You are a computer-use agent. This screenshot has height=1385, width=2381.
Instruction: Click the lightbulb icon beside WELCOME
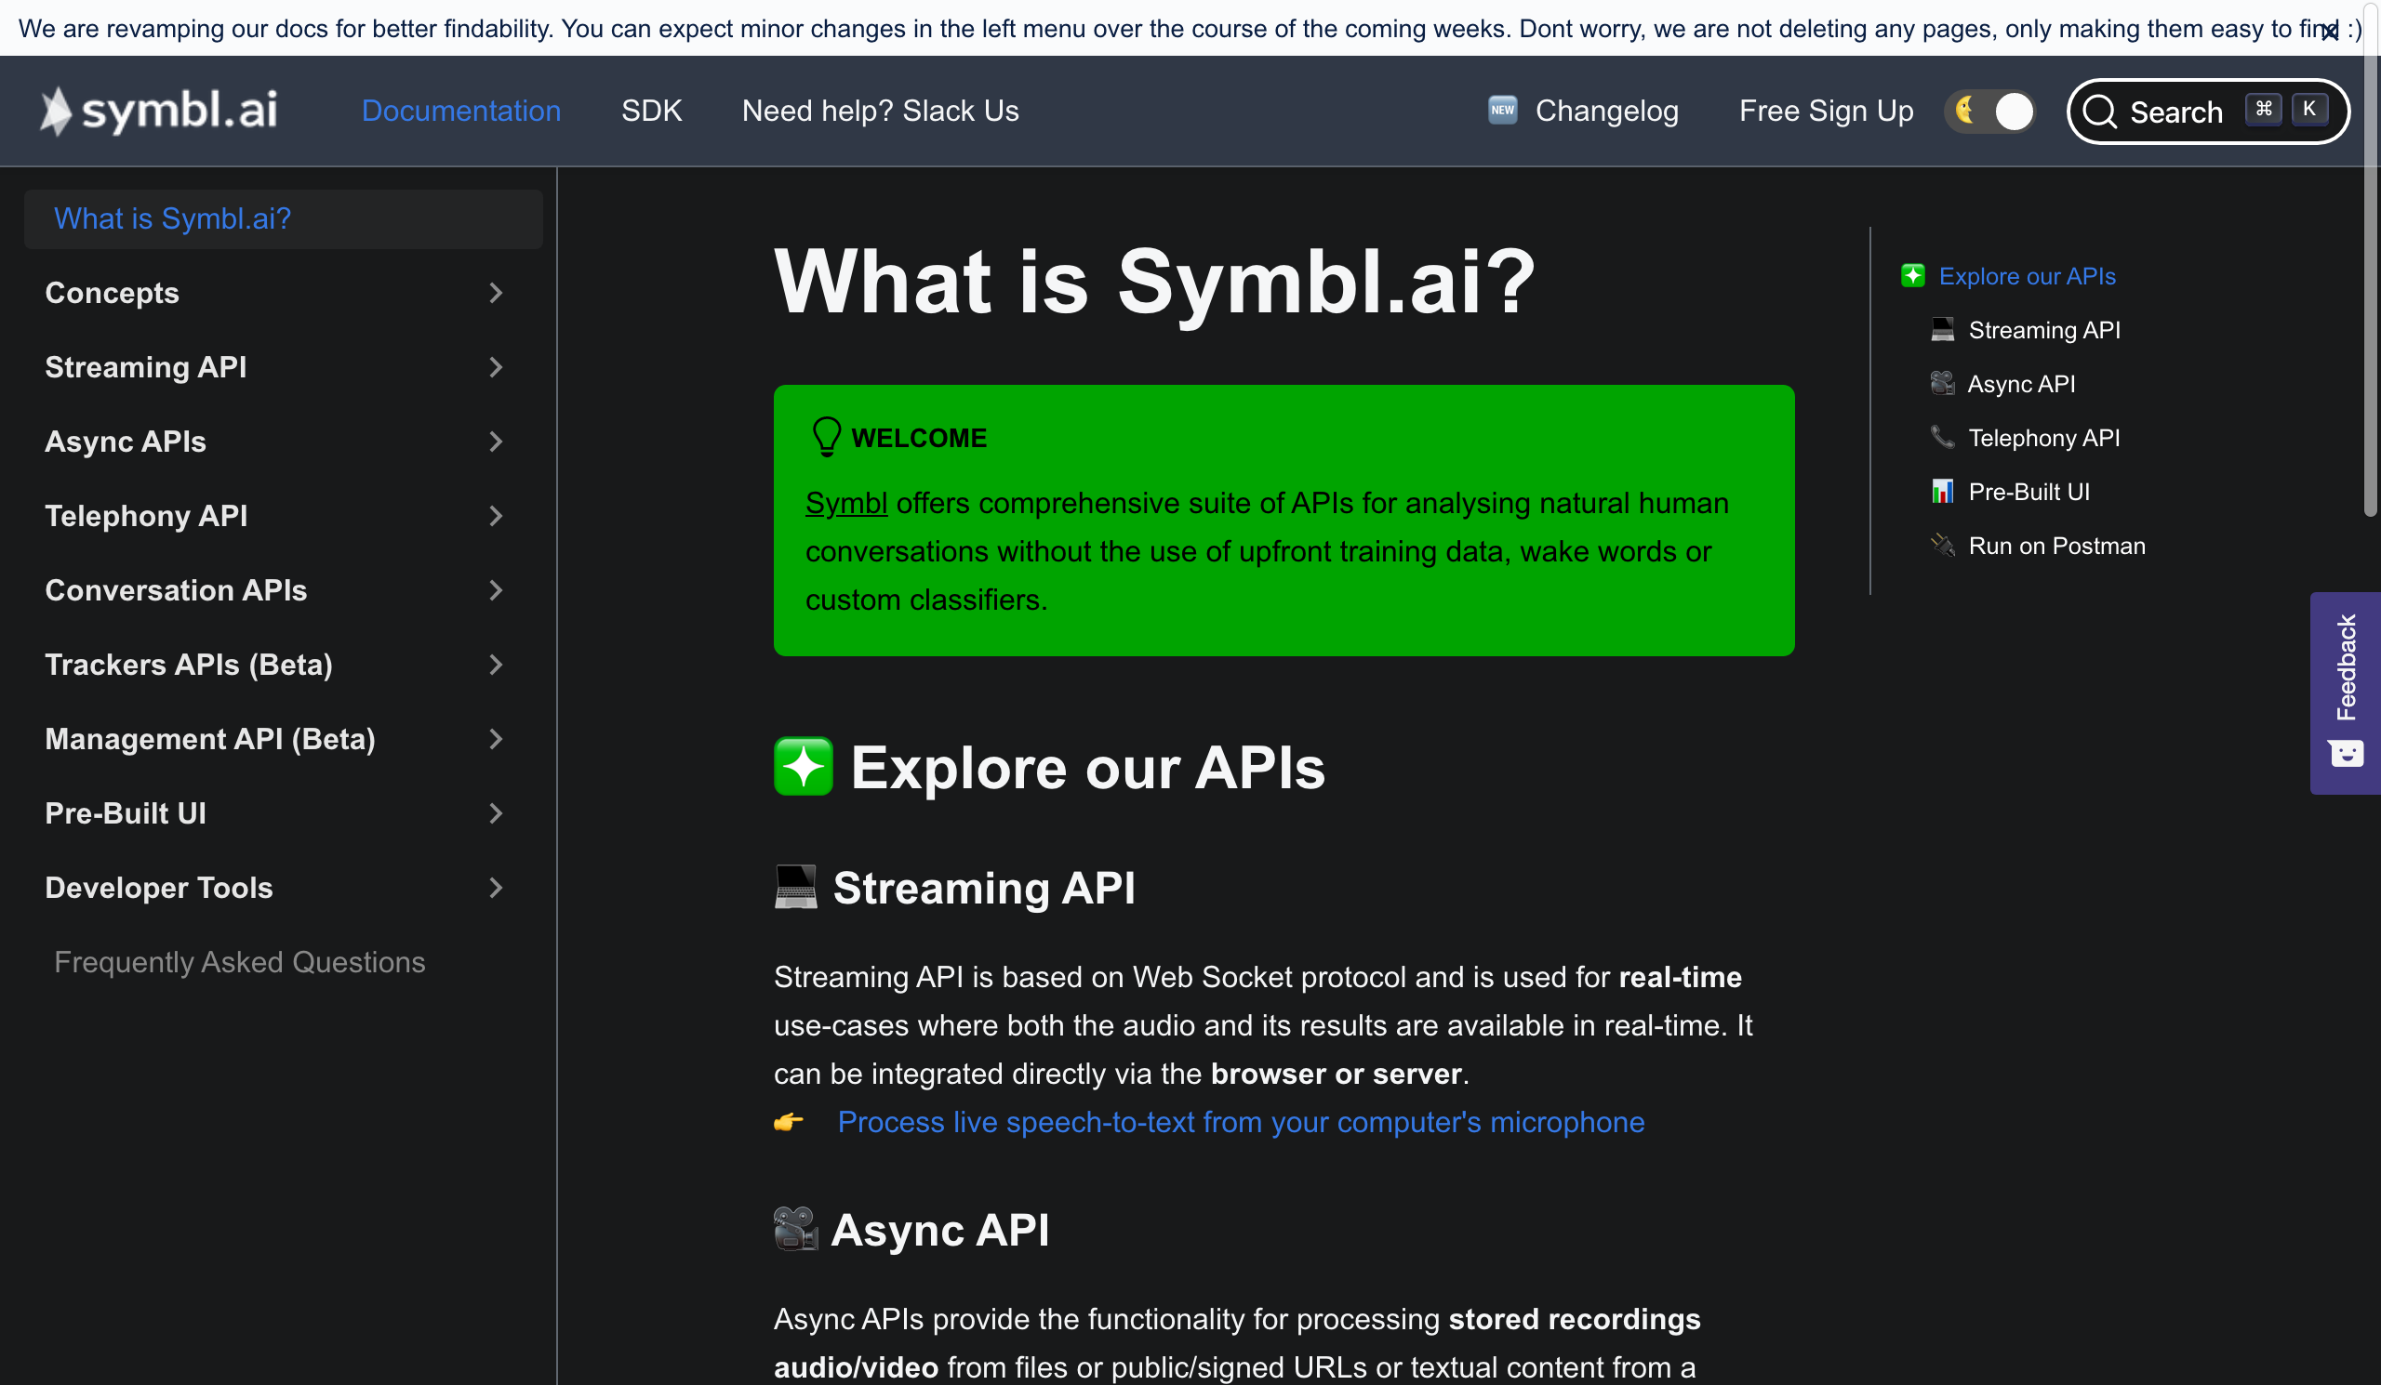point(826,437)
